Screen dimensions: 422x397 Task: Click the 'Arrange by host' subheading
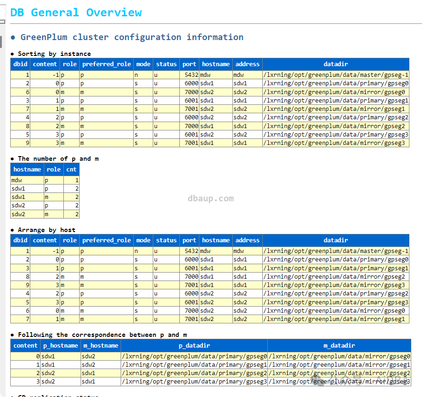coord(47,230)
